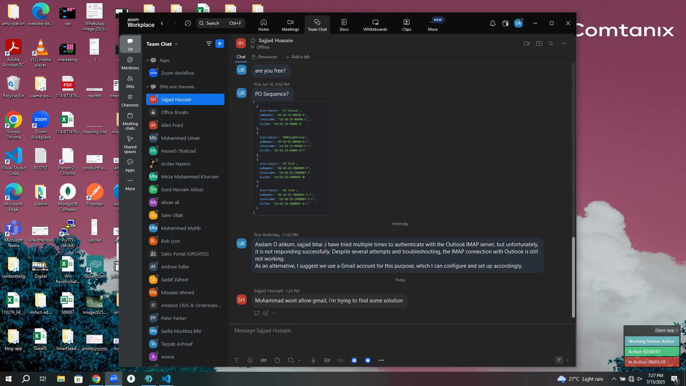Viewport: 686px width, 386px height.
Task: Open Mentions in the sidebar
Action: [130, 63]
